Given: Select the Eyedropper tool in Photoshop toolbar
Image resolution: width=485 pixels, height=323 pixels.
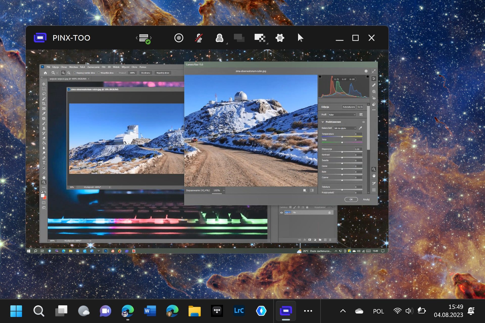Looking at the screenshot, I should (44, 114).
